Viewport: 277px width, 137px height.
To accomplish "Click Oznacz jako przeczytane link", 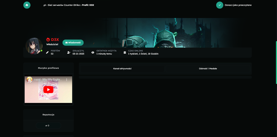I will click(x=238, y=5).
